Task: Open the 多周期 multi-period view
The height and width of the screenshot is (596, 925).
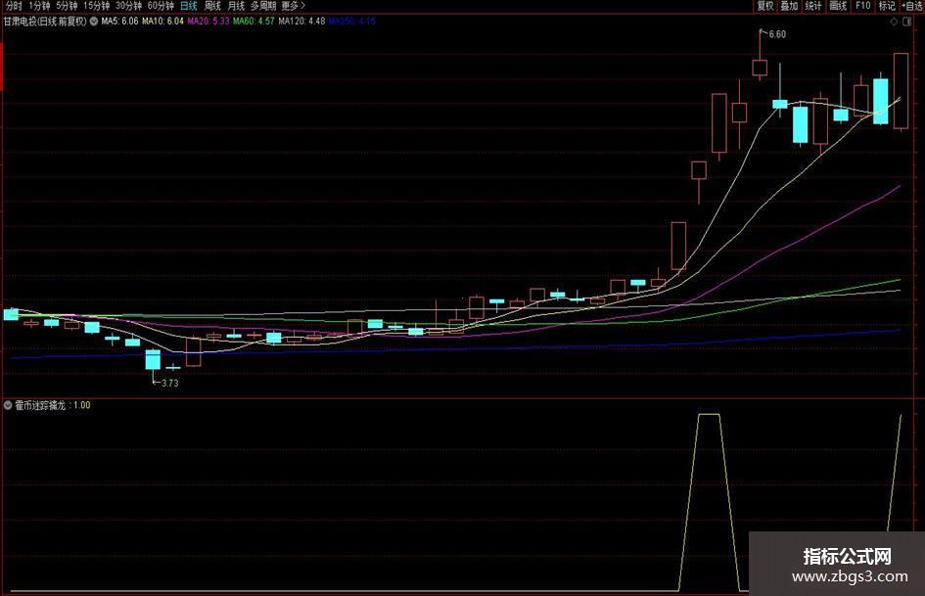Action: (263, 5)
